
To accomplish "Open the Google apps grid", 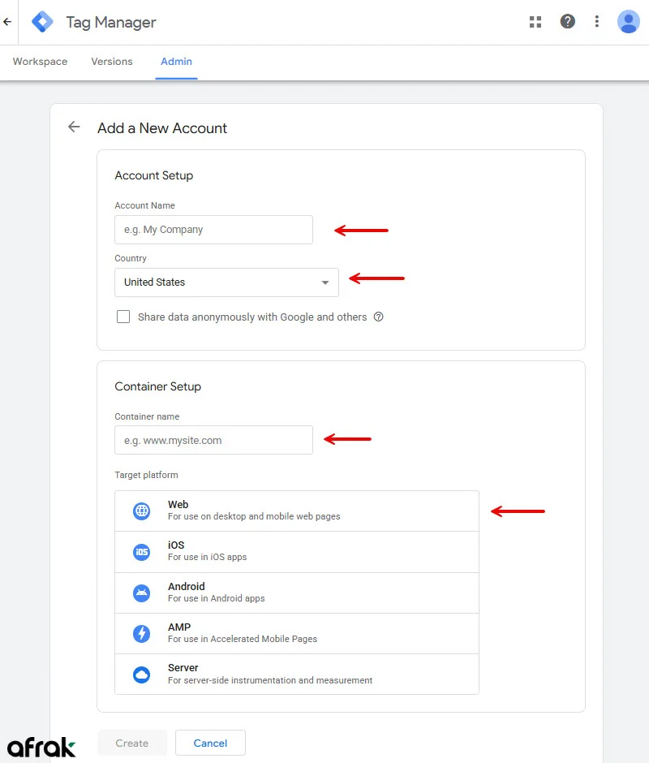I will (535, 22).
